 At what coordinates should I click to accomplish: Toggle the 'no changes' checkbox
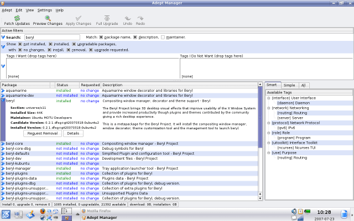pos(20,50)
